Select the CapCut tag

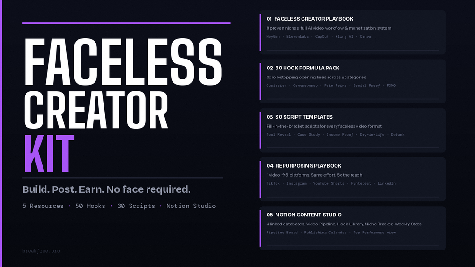[x=322, y=37]
